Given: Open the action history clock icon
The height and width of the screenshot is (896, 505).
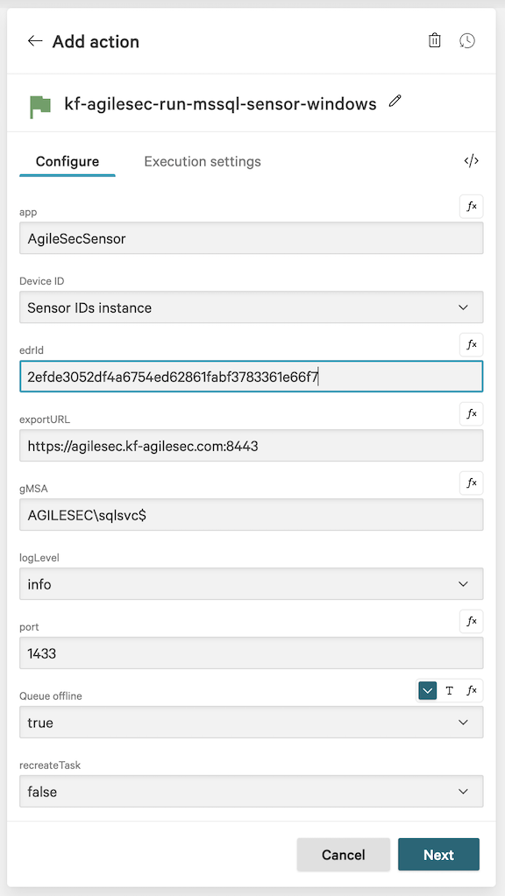Looking at the screenshot, I should [467, 40].
